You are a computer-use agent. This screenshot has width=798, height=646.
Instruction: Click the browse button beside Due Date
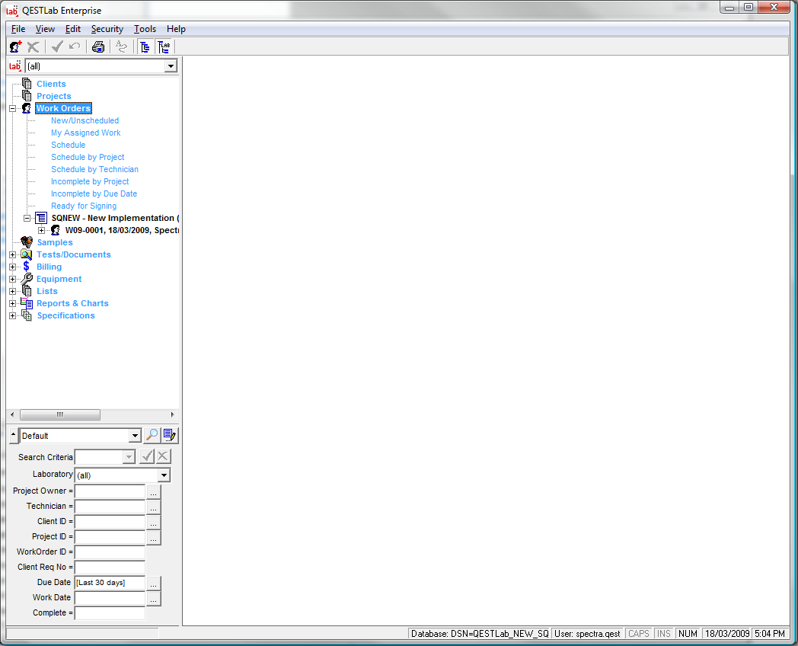154,583
